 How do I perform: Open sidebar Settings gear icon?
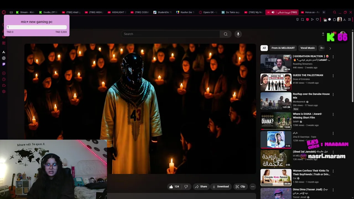point(4,91)
